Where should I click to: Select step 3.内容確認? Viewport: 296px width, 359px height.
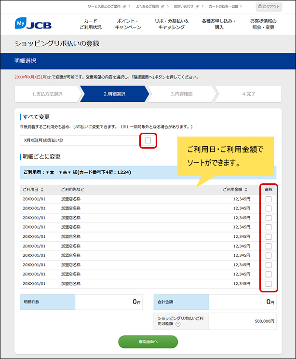[182, 94]
